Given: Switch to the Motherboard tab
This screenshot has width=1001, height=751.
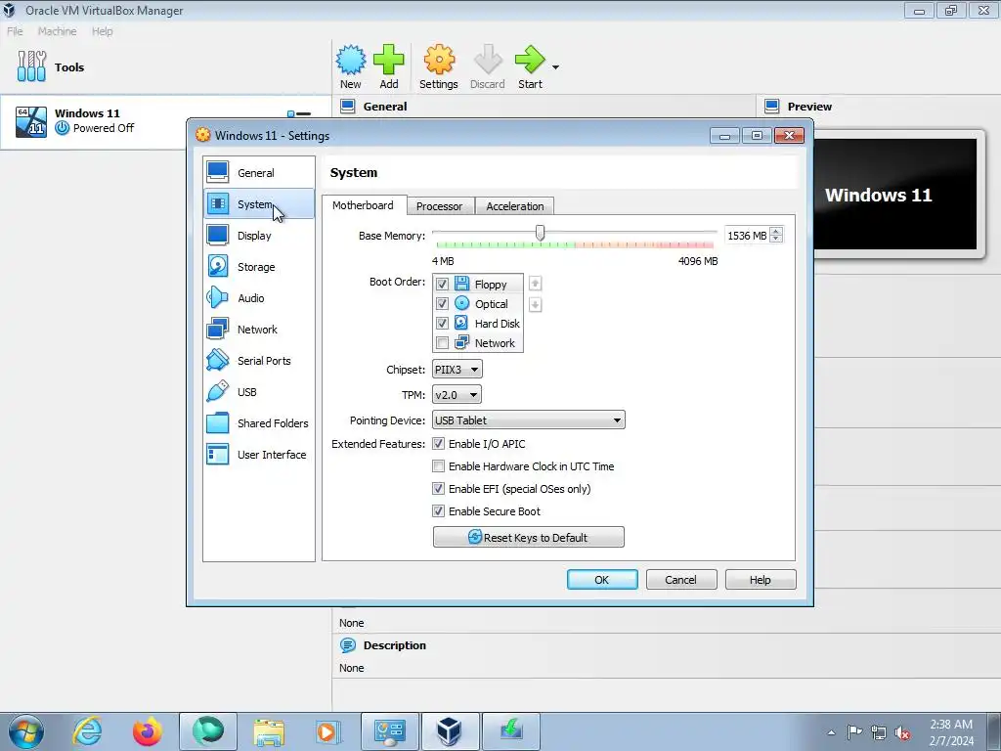Looking at the screenshot, I should (364, 205).
